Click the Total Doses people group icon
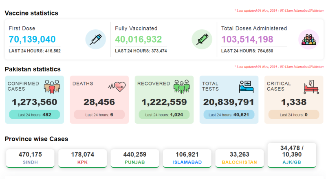The width and height of the screenshot is (326, 179). point(308,39)
